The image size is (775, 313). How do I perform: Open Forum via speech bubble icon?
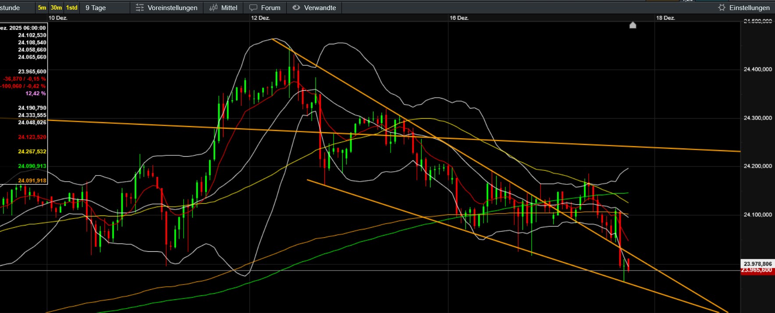tap(253, 7)
